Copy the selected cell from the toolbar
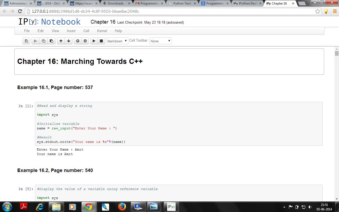 point(43,41)
